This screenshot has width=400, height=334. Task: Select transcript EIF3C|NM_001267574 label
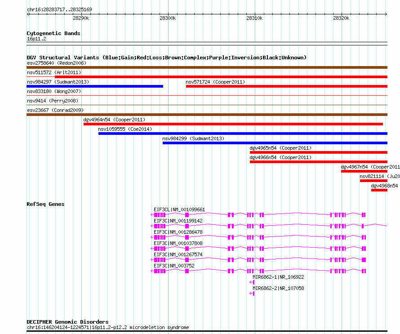click(x=178, y=254)
